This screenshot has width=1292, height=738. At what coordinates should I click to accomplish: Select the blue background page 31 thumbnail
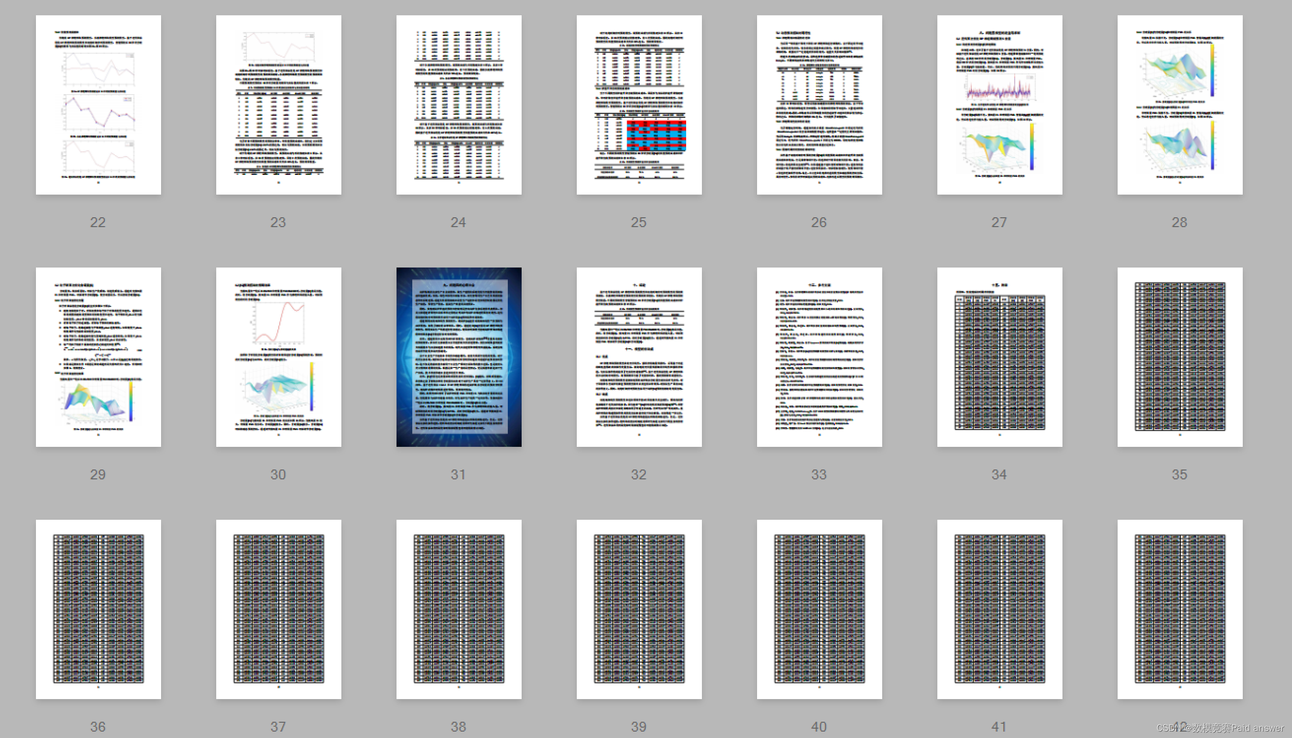coord(459,357)
